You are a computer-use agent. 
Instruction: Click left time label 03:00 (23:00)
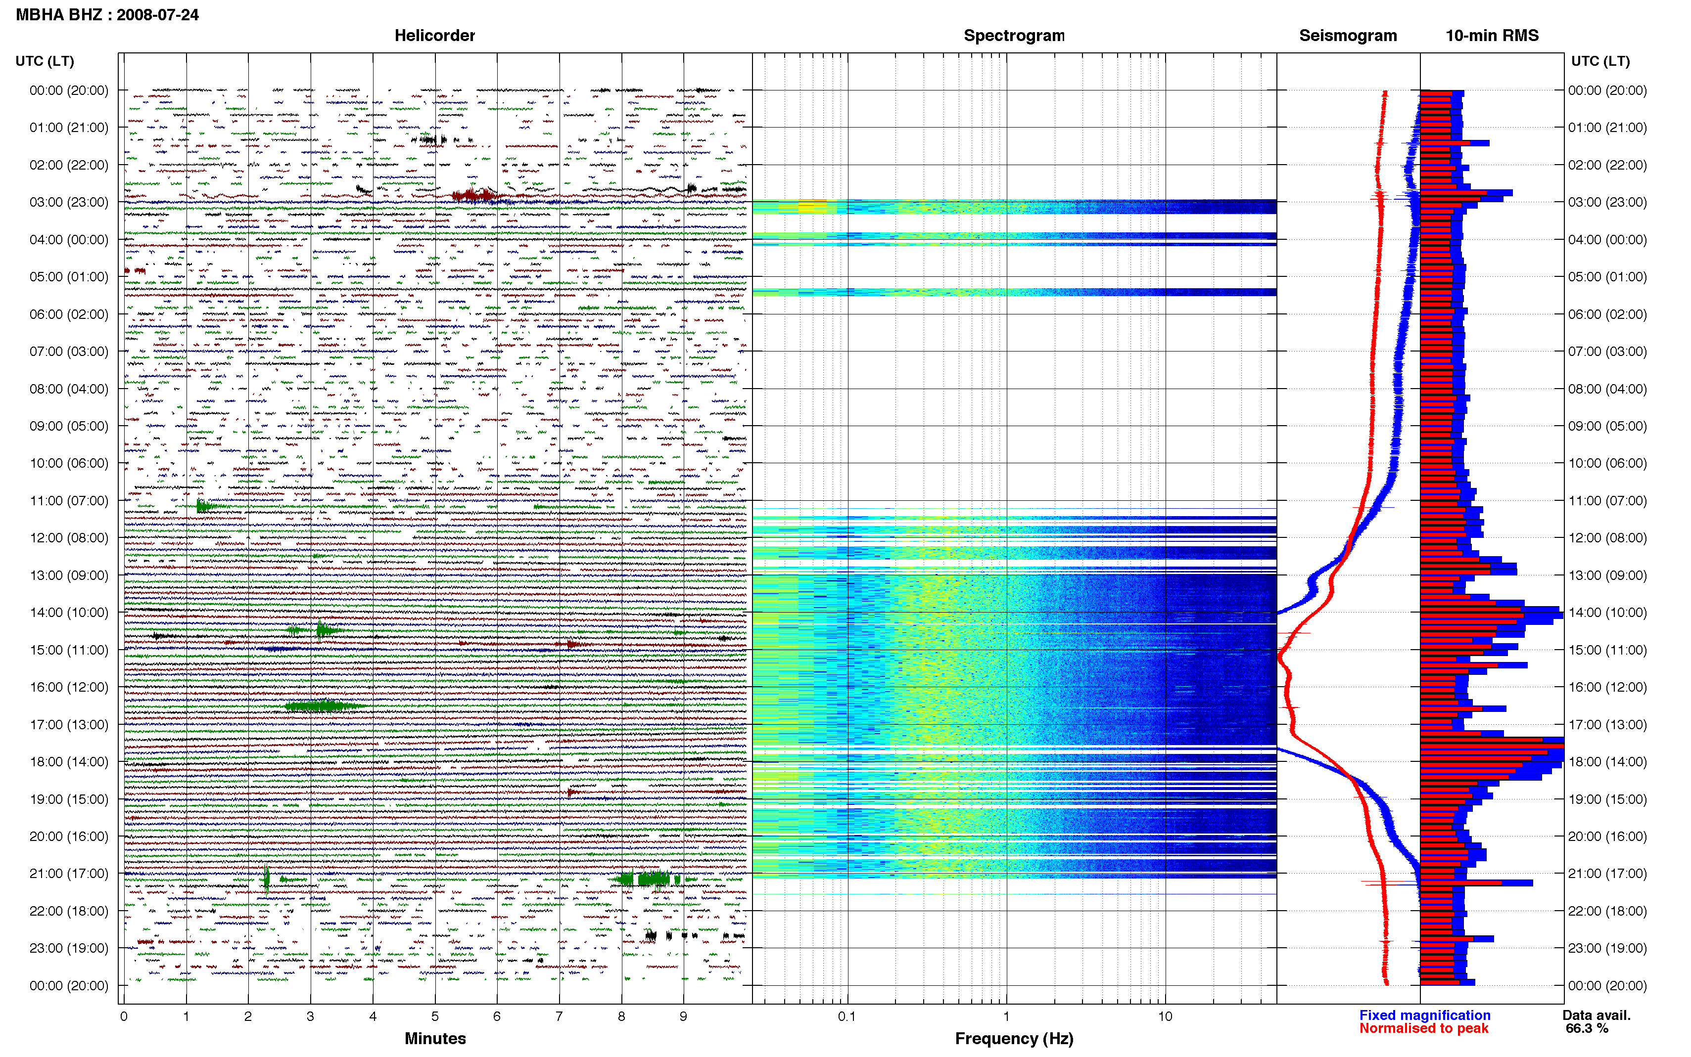pos(69,202)
